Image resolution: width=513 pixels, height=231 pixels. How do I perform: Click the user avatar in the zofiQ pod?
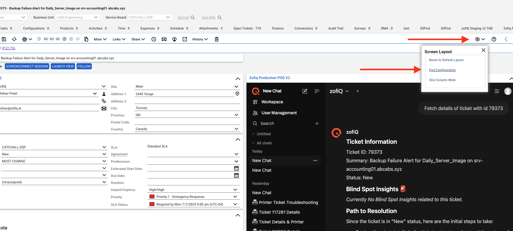[x=508, y=91]
